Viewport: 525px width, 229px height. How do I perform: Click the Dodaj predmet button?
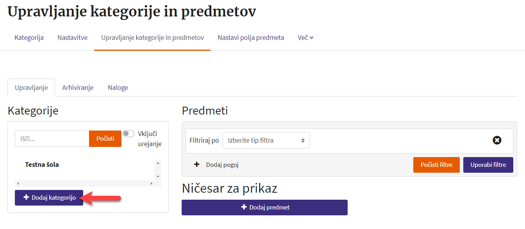pos(264,208)
